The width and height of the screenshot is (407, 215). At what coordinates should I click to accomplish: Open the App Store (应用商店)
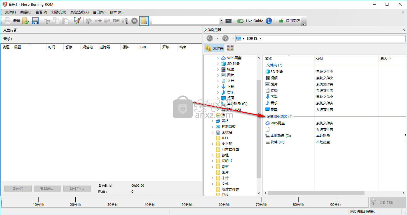coord(289,21)
